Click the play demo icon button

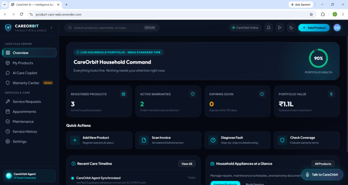point(280,28)
